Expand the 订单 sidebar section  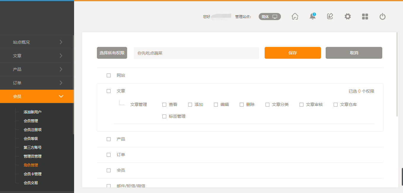coord(37,83)
